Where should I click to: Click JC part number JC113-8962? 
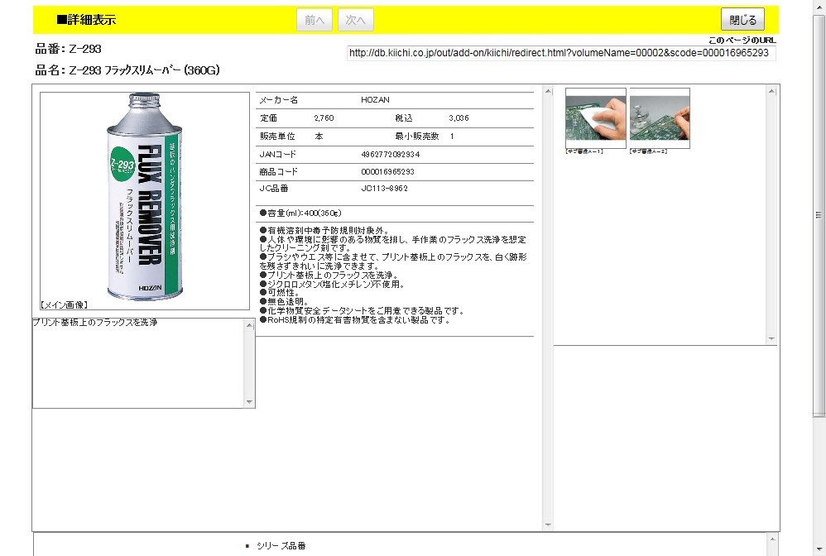pyautogui.click(x=384, y=189)
